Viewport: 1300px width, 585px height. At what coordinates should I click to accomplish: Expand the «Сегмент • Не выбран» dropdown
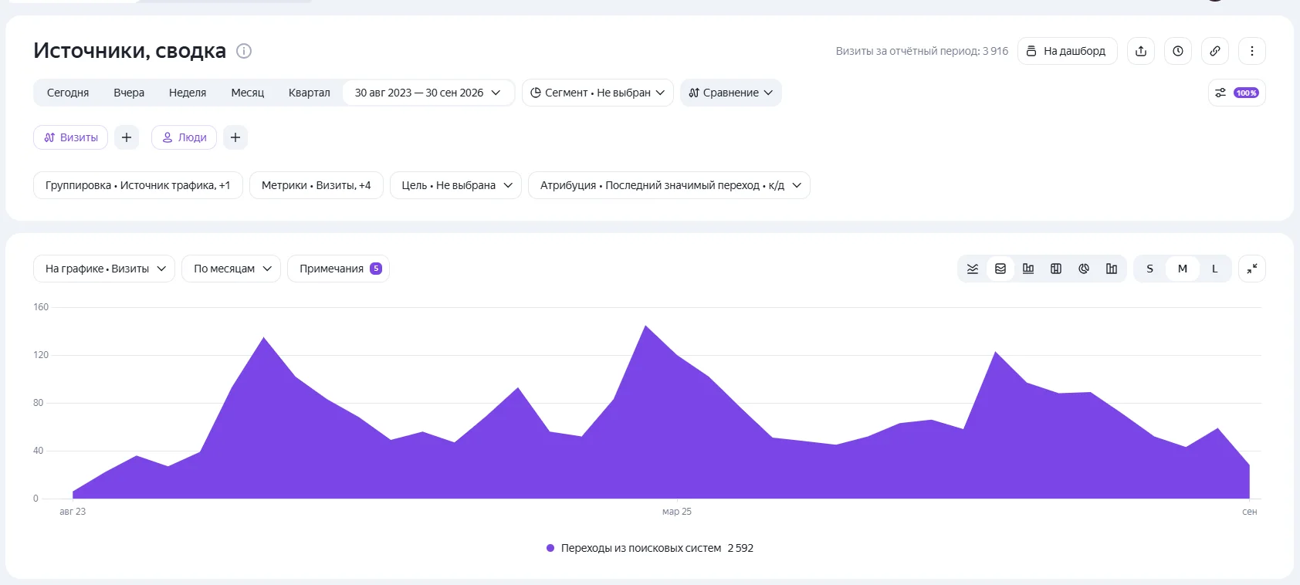tap(598, 93)
